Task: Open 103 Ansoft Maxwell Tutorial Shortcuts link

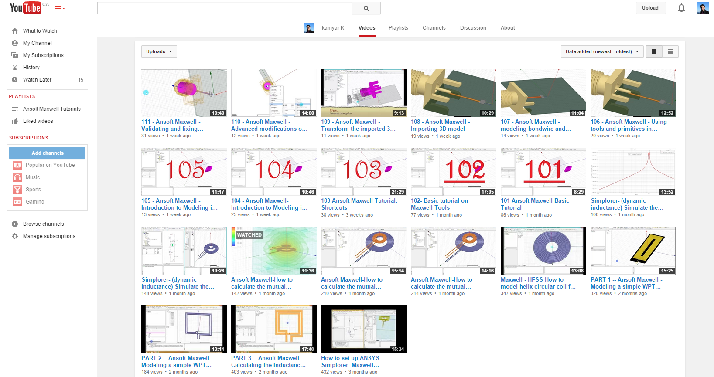Action: [x=359, y=204]
